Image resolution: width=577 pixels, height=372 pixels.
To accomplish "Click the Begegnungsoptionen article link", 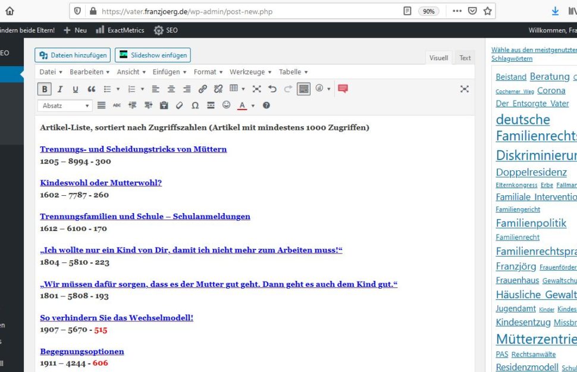I will point(82,351).
